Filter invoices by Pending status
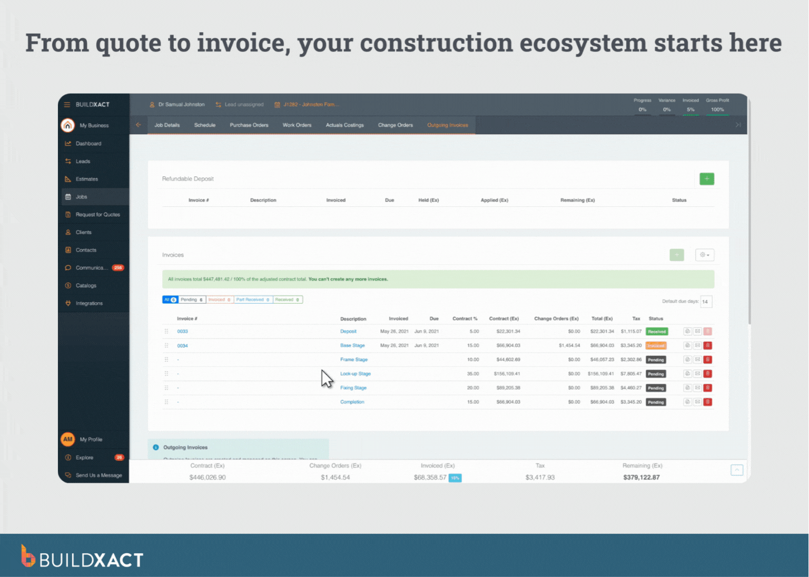 point(191,300)
